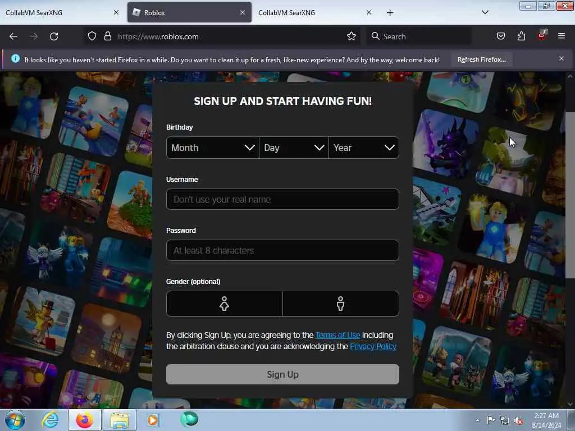Open the Pocket save icon
Screen dimensions: 575x431
(x=500, y=36)
